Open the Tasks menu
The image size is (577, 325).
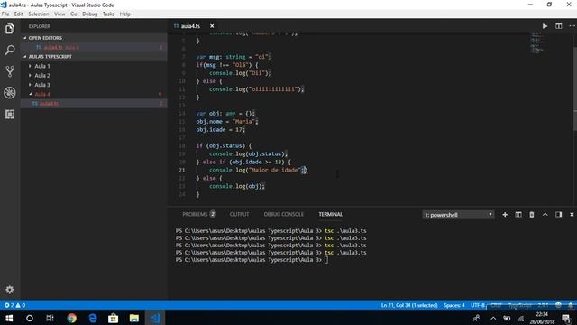[108, 14]
